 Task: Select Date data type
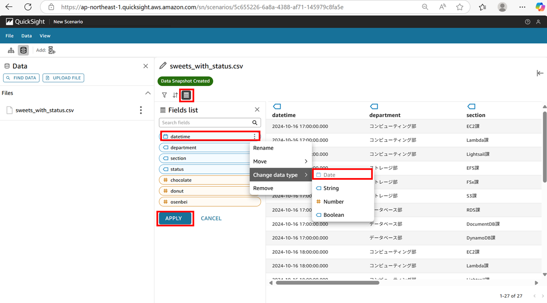(343, 175)
